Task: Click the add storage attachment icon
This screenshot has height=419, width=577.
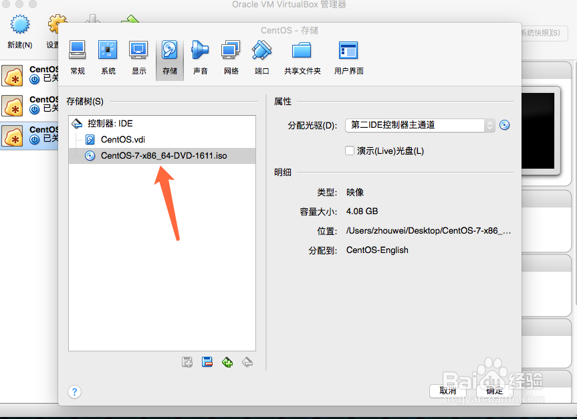Action: [x=187, y=362]
